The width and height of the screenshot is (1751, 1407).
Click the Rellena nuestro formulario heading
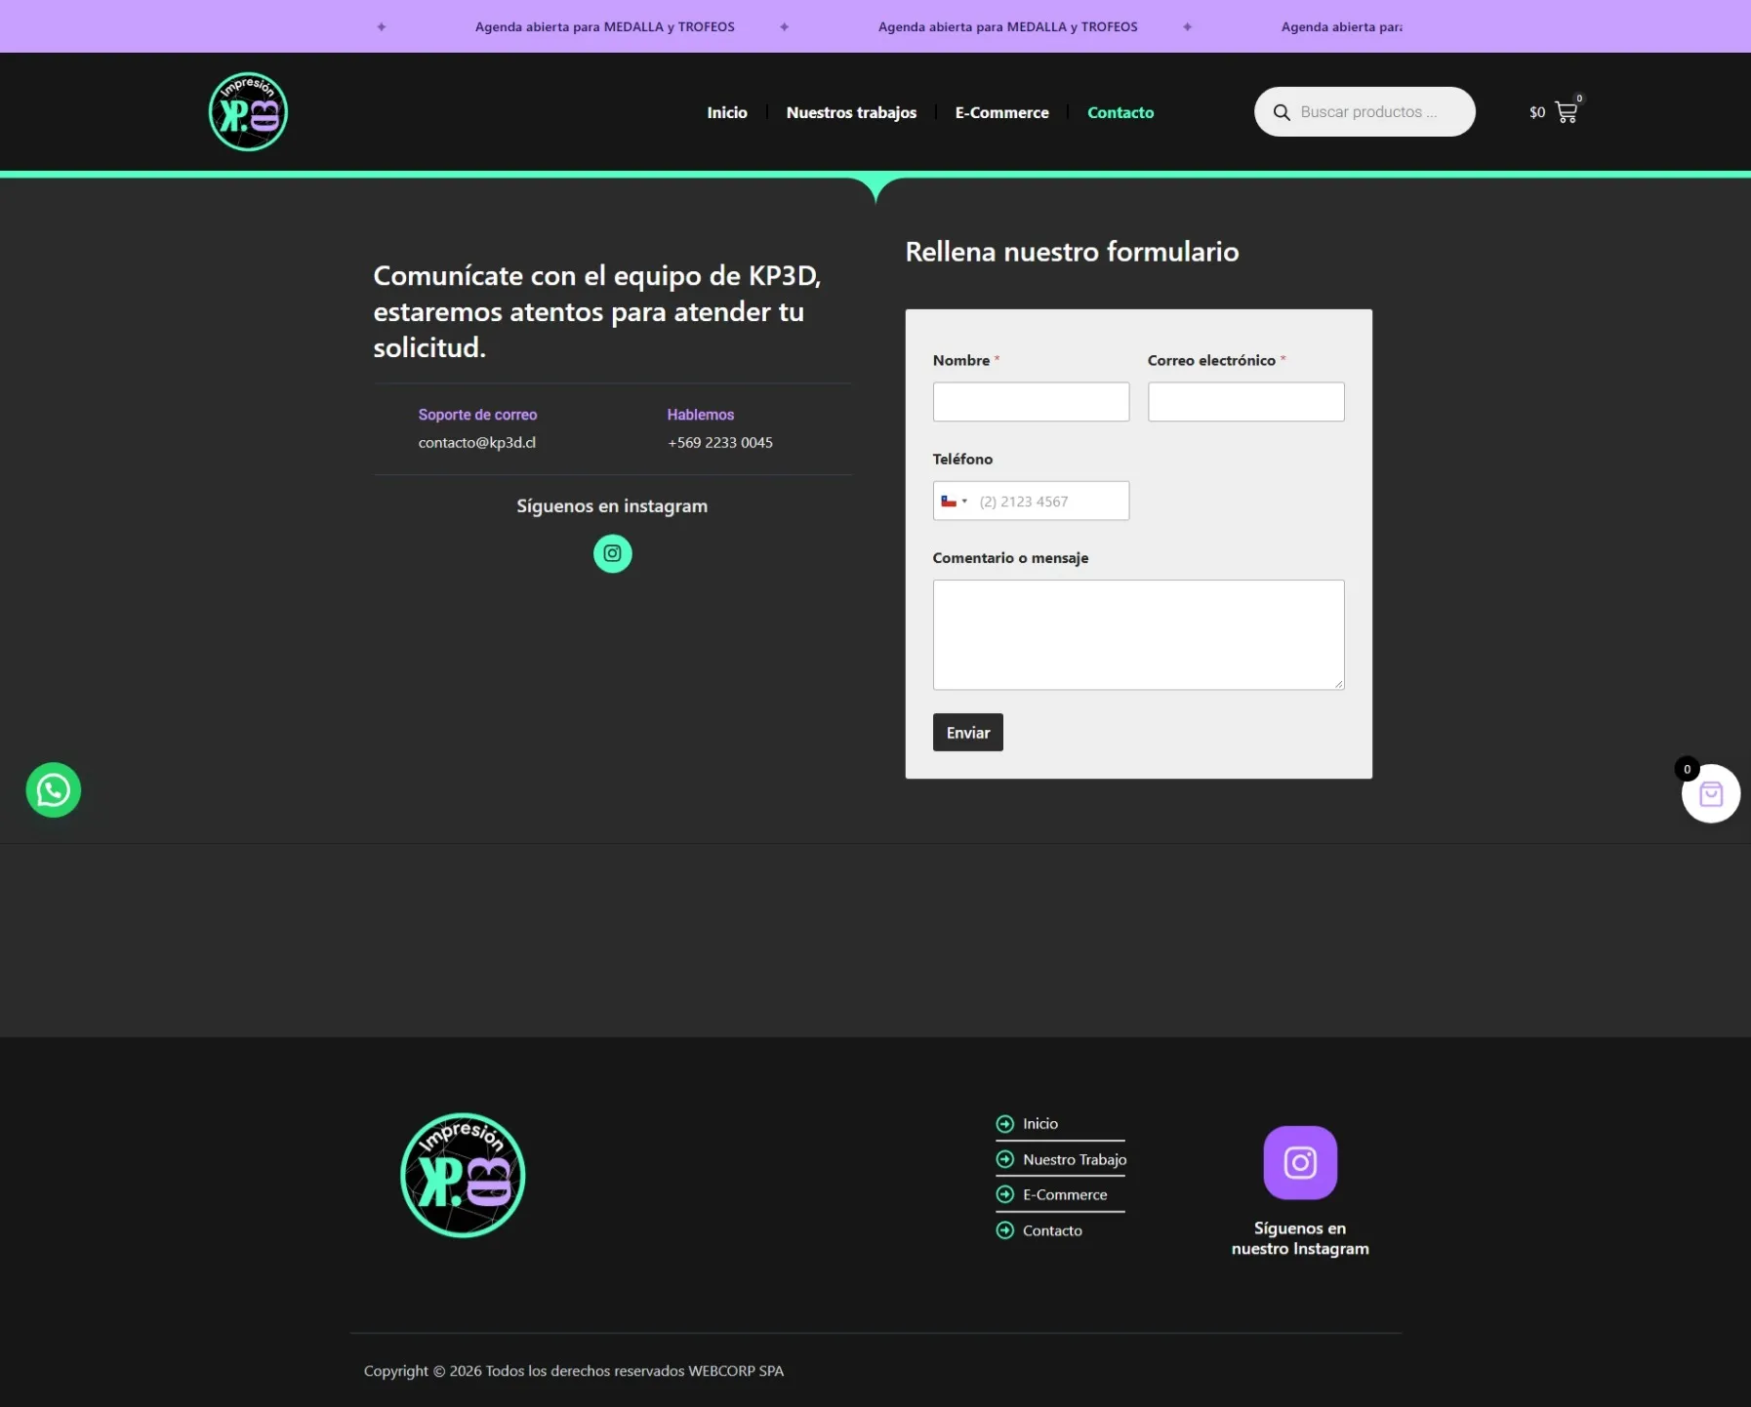[x=1072, y=252]
